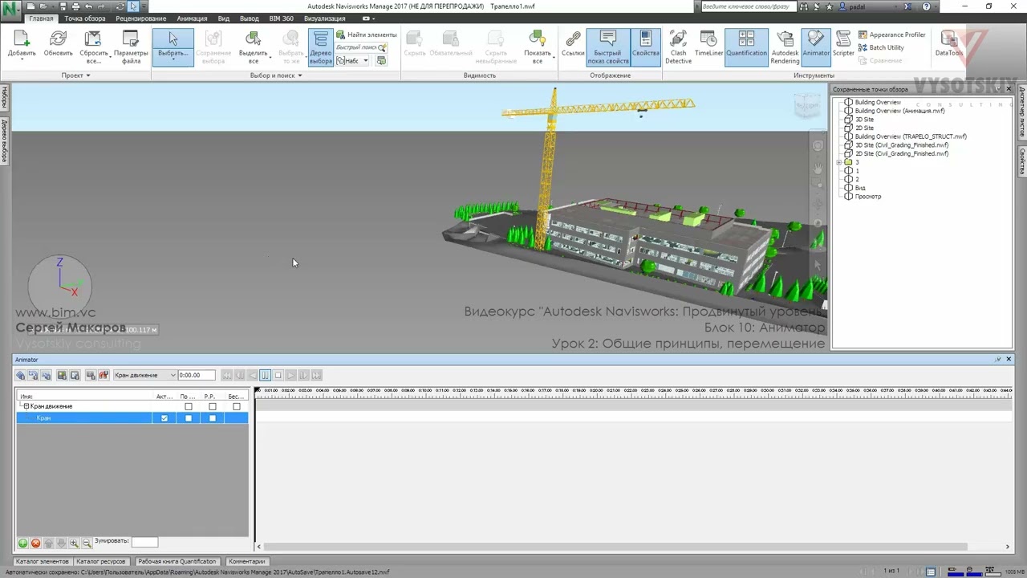Click the Обновить refresh icon

coord(58,39)
